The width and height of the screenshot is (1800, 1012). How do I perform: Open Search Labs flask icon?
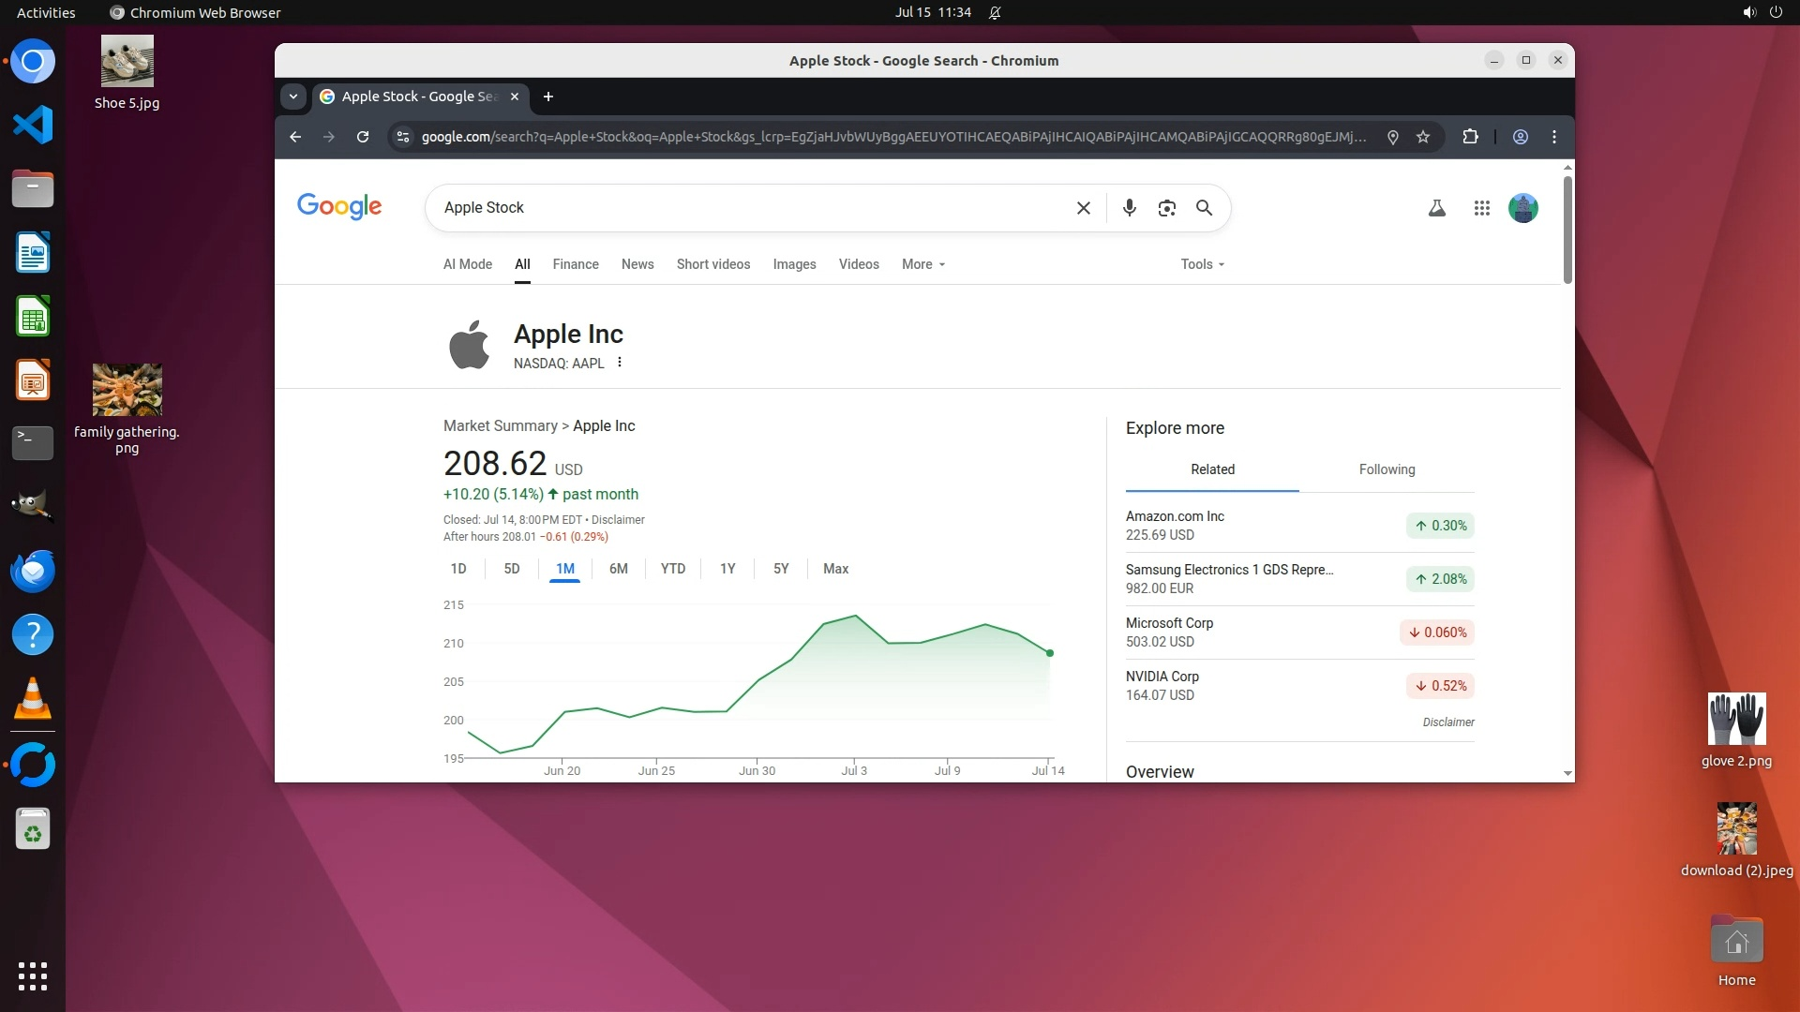(1436, 208)
